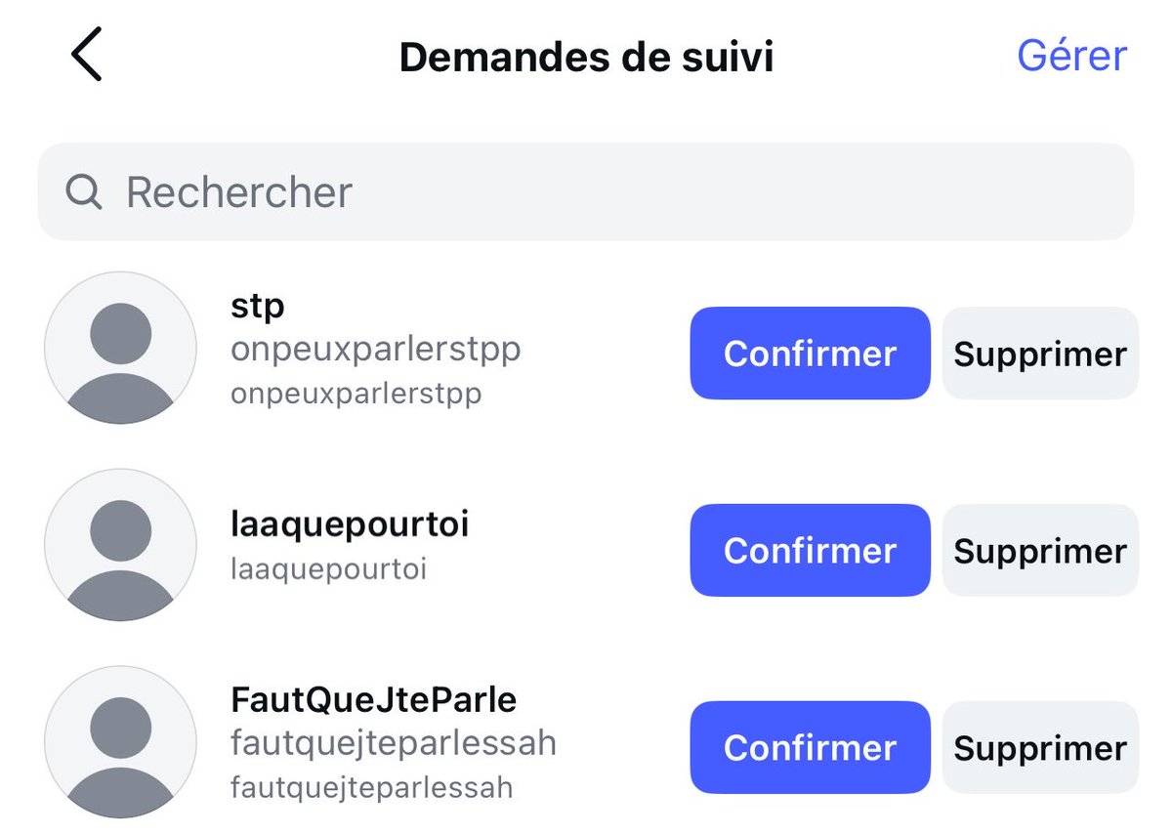Delete the follow request from stp
Viewport: 1172px width, 835px height.
[1040, 353]
